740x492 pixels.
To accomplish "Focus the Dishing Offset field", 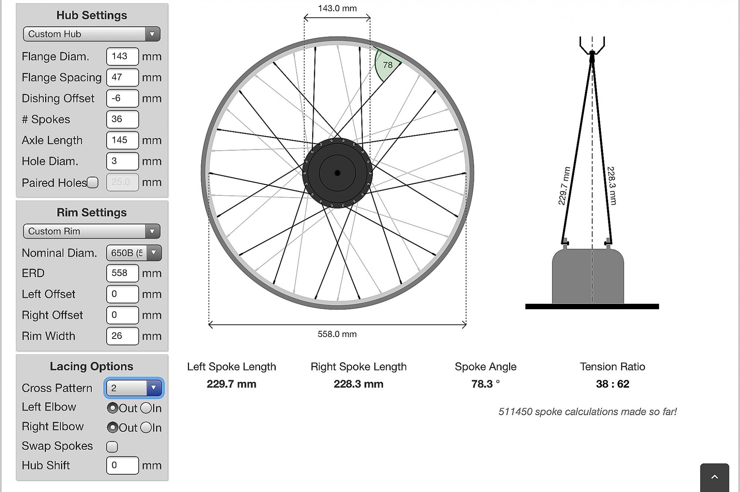I will (122, 98).
